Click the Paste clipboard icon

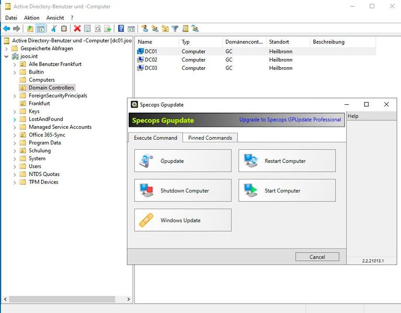64,29
